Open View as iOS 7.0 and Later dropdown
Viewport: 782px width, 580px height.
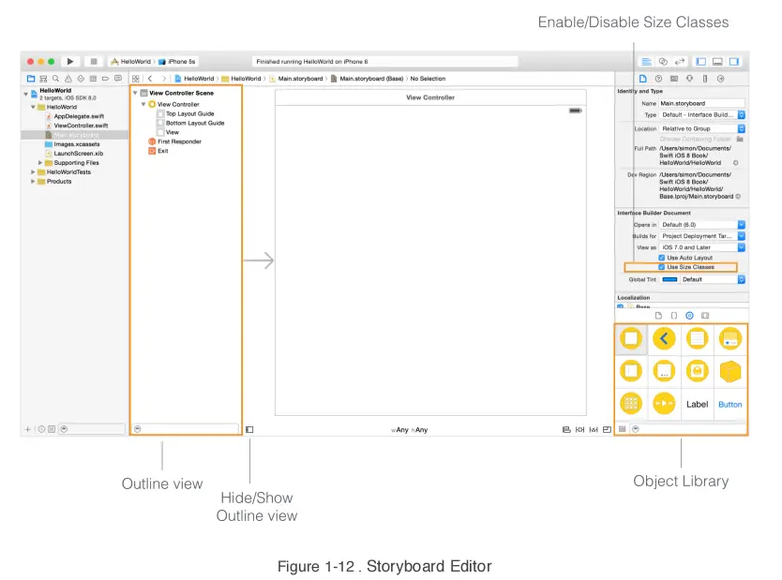point(701,247)
